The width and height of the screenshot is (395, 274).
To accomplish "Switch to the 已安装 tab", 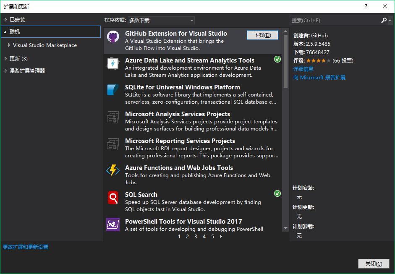I will pos(17,19).
